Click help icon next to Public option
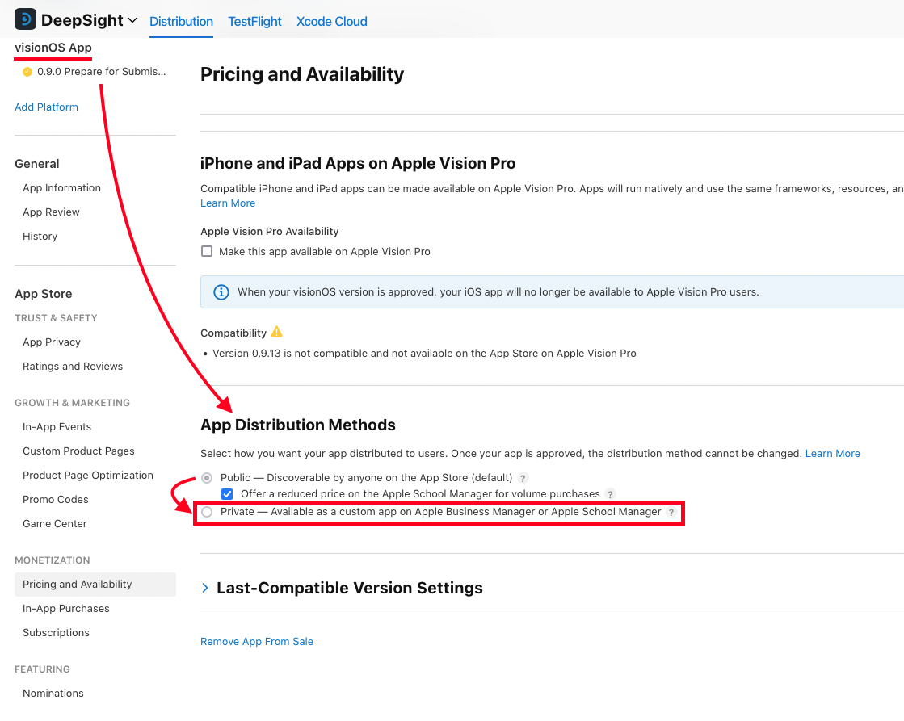 pos(523,478)
